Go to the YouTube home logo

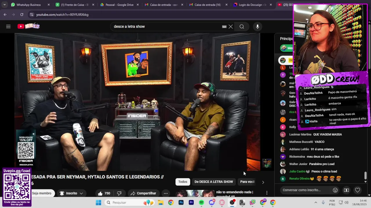pyautogui.click(x=28, y=26)
